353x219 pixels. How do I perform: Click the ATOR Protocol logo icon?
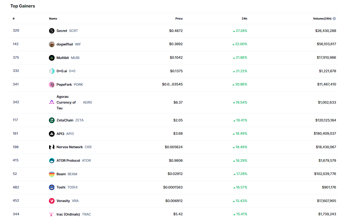tap(52, 161)
